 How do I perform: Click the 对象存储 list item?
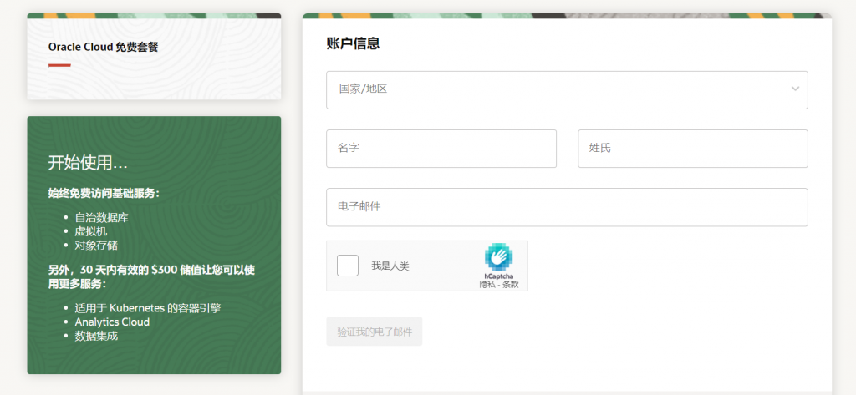96,245
